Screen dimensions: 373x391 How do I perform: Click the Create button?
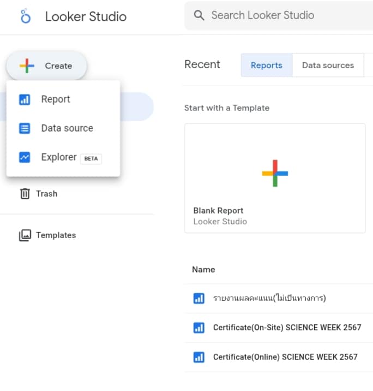(47, 66)
